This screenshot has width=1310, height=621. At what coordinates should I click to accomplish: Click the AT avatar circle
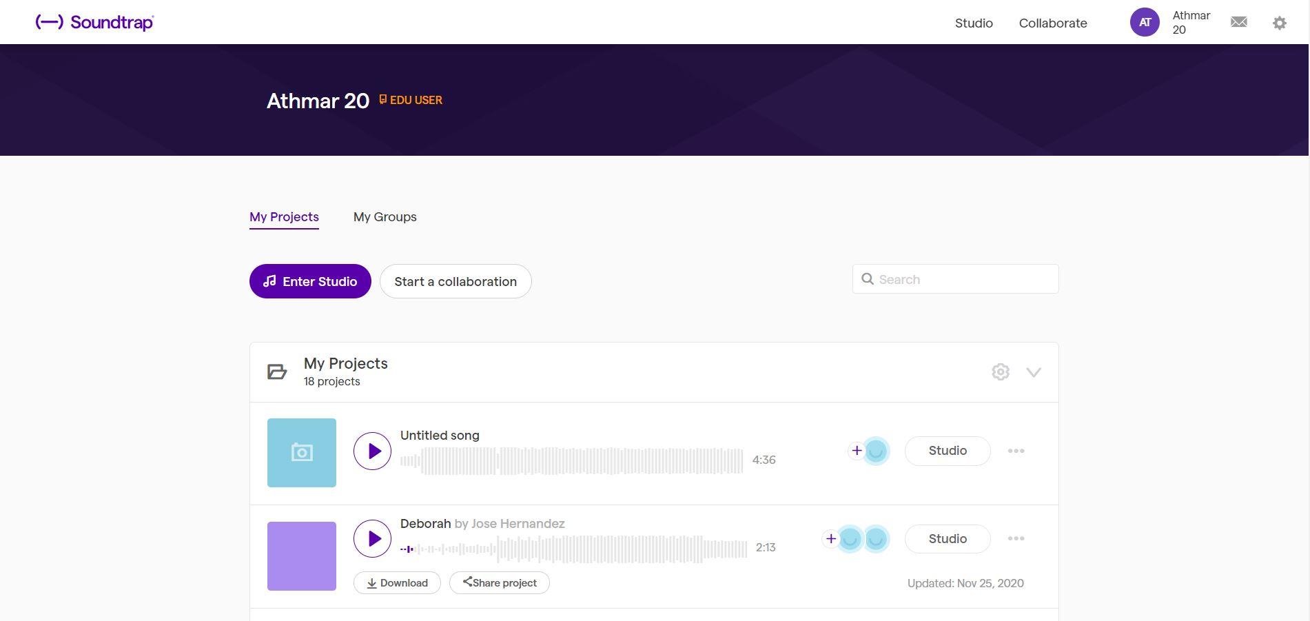(1144, 21)
